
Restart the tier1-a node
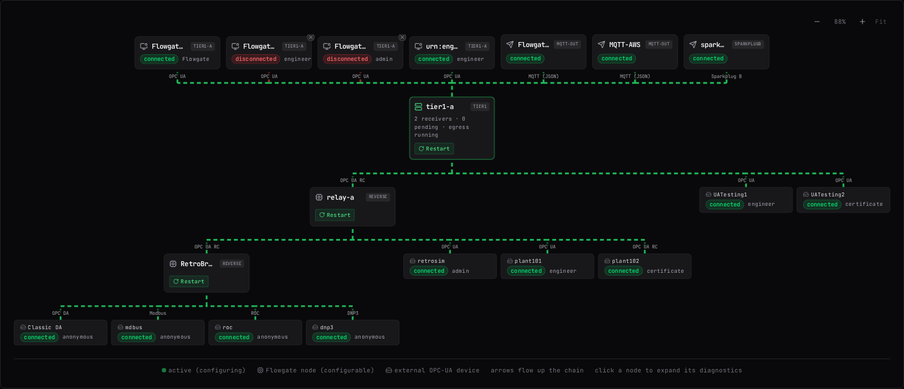coord(434,148)
